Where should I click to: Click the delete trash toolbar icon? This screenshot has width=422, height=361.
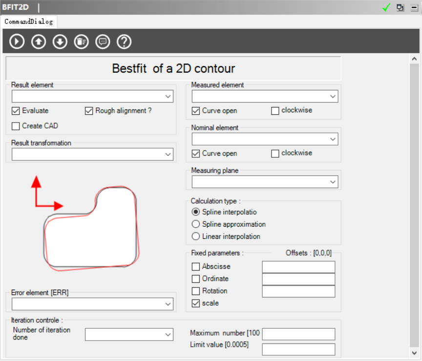[81, 42]
